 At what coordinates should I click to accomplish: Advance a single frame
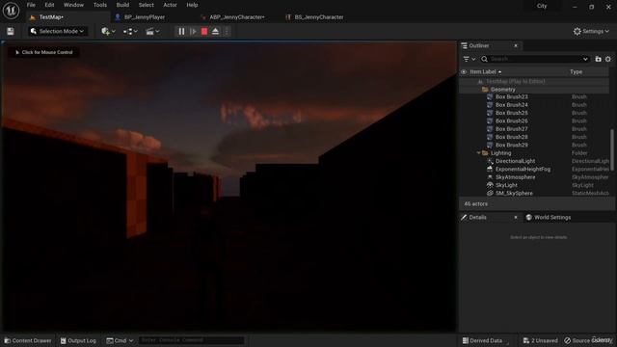tap(193, 31)
